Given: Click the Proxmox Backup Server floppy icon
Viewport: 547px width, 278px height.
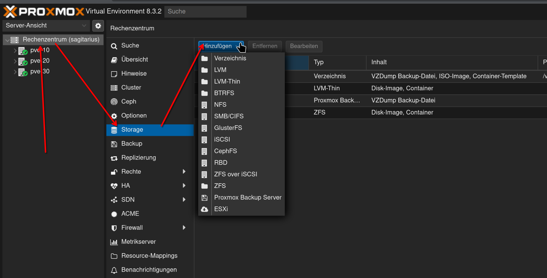Looking at the screenshot, I should pyautogui.click(x=204, y=198).
